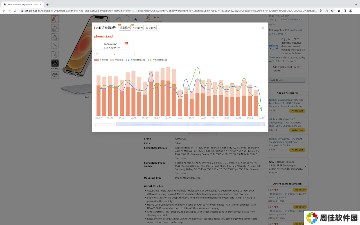Select the 流量趋势 tab
360x225 pixels.
coord(125,28)
